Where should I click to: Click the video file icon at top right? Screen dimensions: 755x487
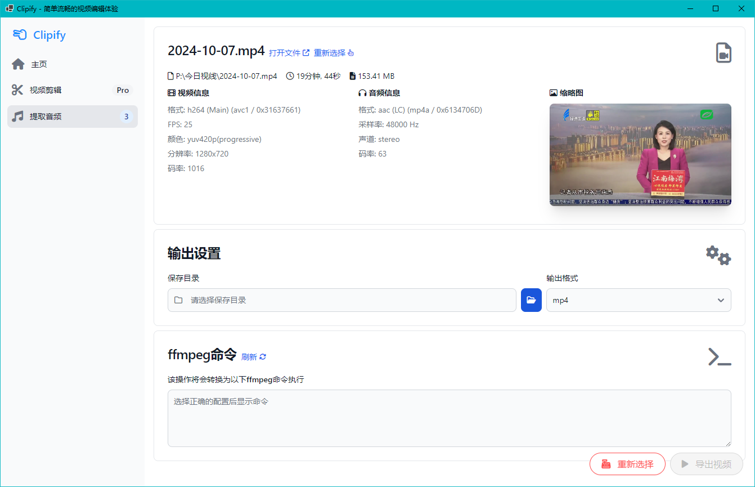[x=723, y=53]
